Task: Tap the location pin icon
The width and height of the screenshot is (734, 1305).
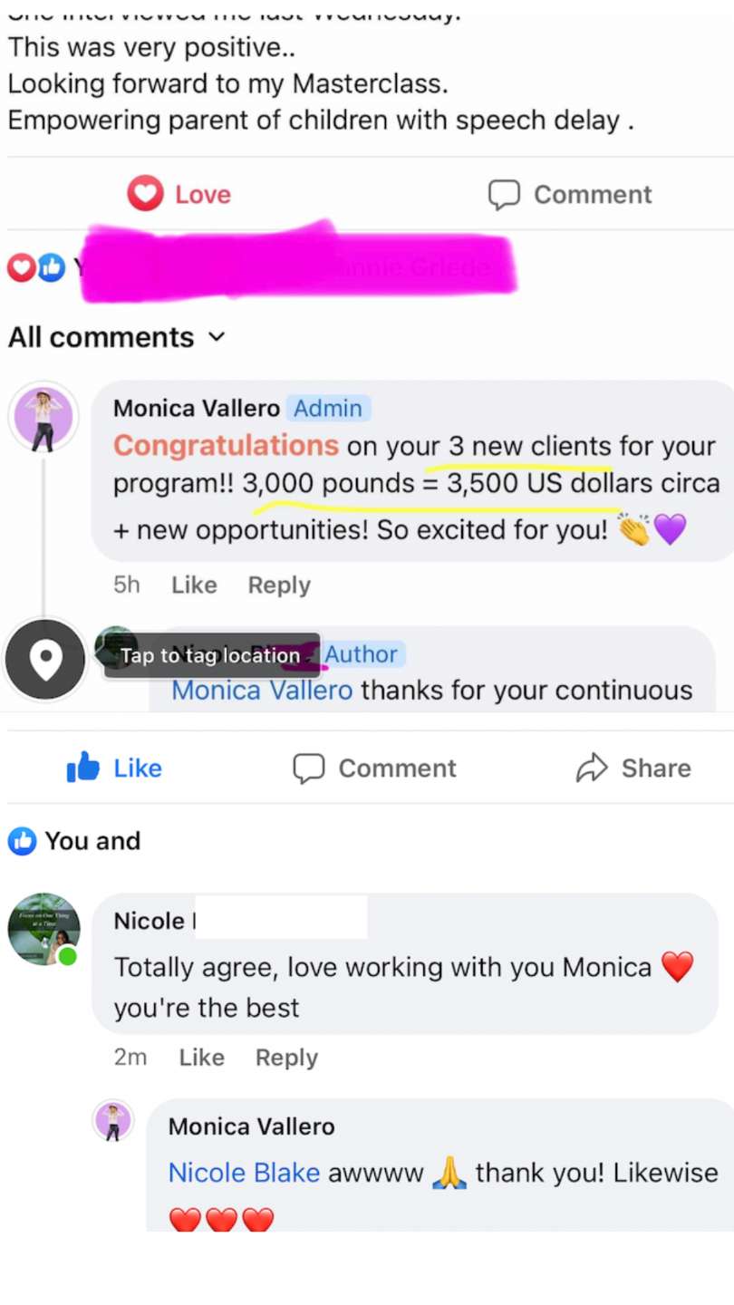Action: [x=45, y=660]
